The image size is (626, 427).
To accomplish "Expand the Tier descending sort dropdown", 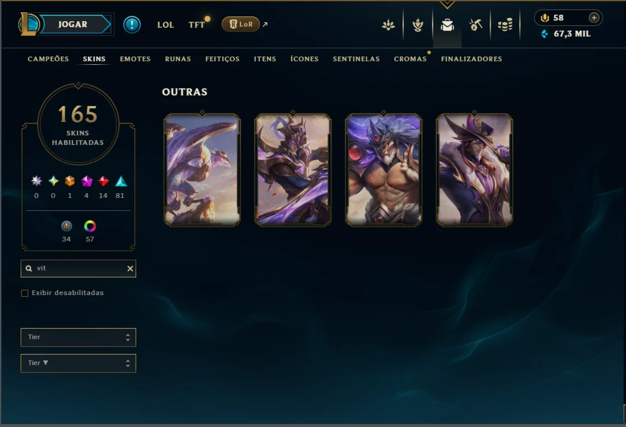I will [x=78, y=363].
